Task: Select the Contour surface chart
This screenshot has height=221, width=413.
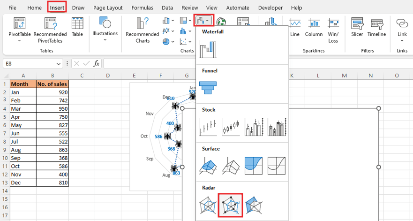Action: click(x=254, y=166)
